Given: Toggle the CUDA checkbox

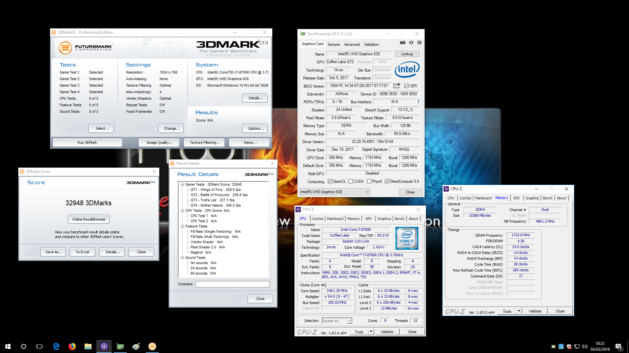Looking at the screenshot, I should coord(351,181).
